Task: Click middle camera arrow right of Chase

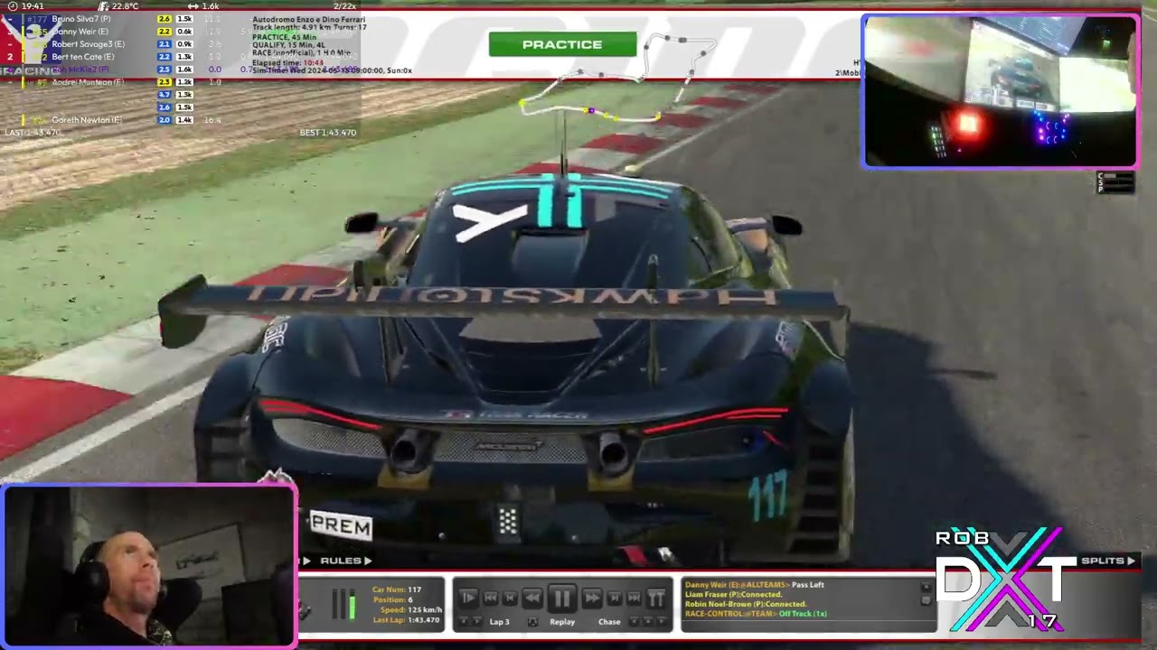Action: [x=647, y=621]
